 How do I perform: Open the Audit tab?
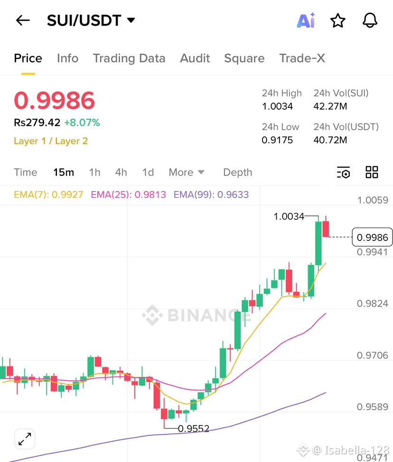pyautogui.click(x=195, y=58)
